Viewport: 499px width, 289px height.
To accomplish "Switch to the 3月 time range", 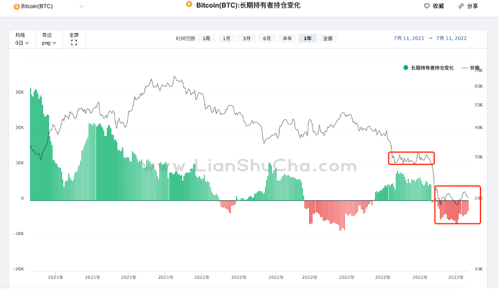I will (x=247, y=38).
